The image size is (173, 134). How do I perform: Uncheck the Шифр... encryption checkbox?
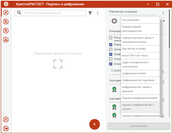pos(111,54)
